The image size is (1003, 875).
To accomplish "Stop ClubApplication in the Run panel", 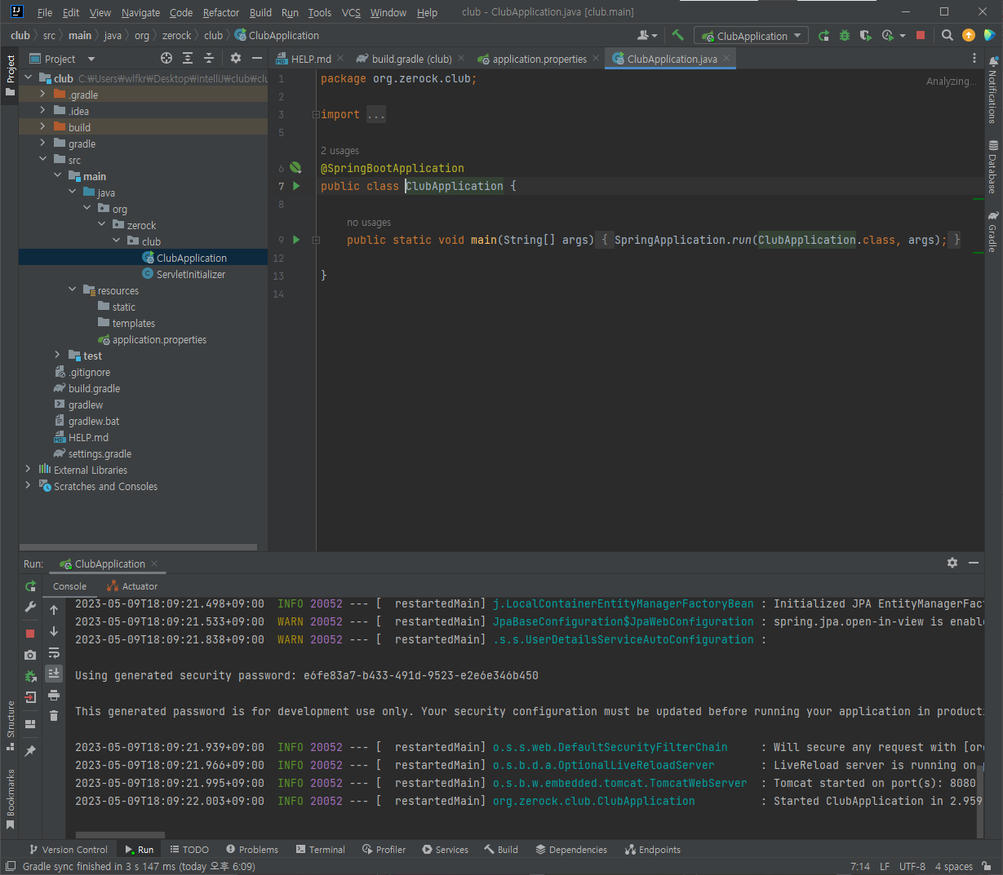I will pos(30,634).
